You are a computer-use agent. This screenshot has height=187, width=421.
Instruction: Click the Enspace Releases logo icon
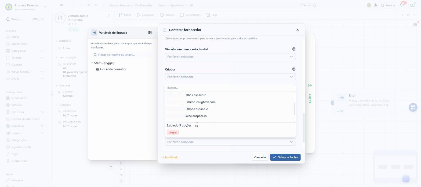point(9,7)
